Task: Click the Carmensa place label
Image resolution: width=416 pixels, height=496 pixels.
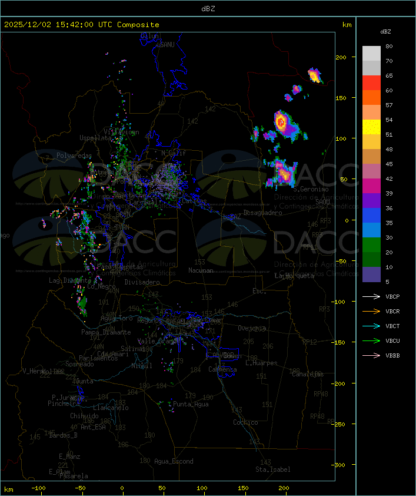Action: pyautogui.click(x=222, y=369)
